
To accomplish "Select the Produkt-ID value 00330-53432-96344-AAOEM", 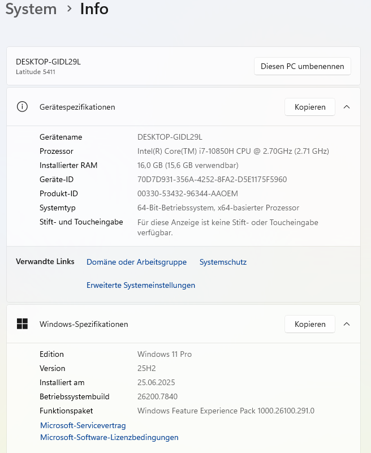I will 188,193.
